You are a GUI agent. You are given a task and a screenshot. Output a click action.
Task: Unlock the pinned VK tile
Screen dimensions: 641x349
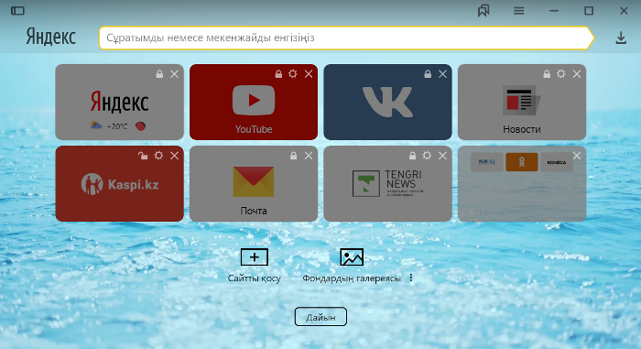point(428,74)
